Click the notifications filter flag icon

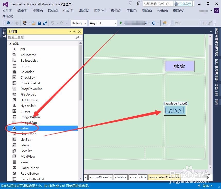click(130, 3)
